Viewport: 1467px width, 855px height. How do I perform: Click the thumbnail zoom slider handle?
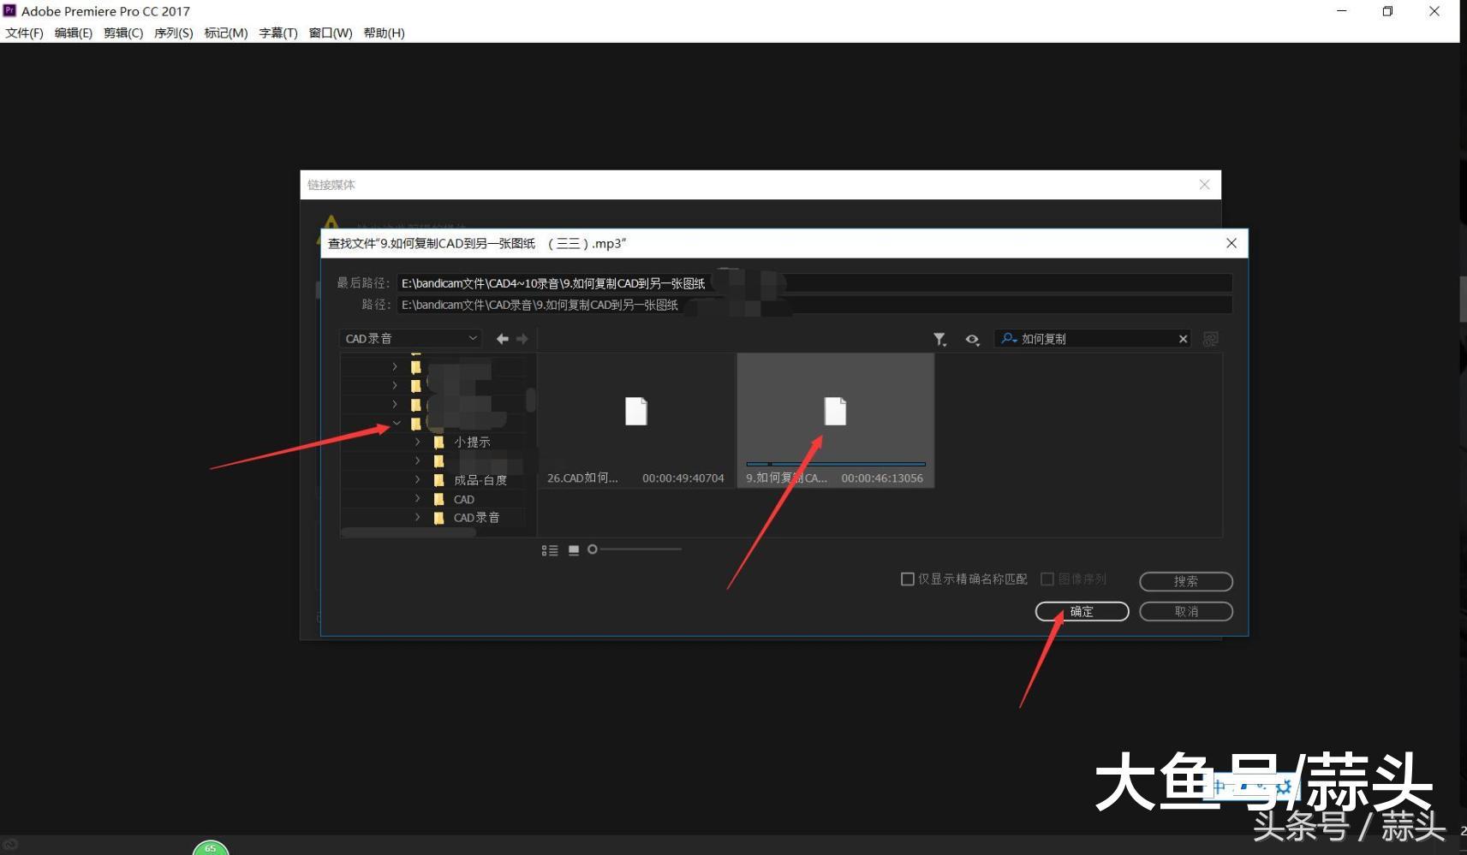pyautogui.click(x=593, y=549)
